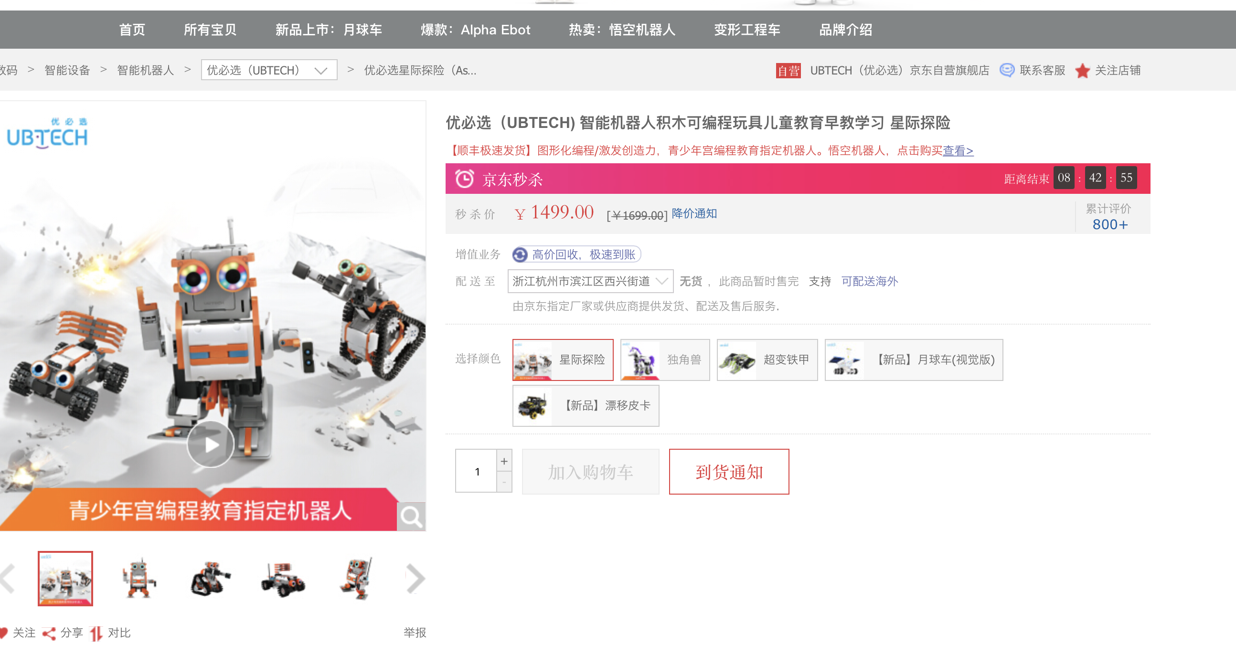Go to the 品牌介绍 navigation tab
Viewport: 1236px width, 655px height.
pos(845,30)
